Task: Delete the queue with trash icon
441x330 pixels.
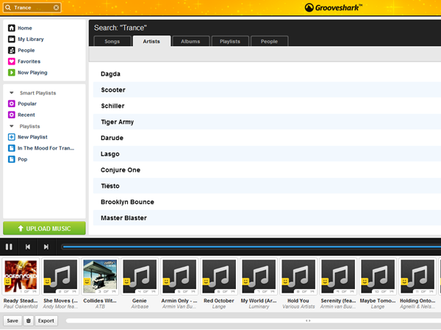Action: (x=28, y=320)
